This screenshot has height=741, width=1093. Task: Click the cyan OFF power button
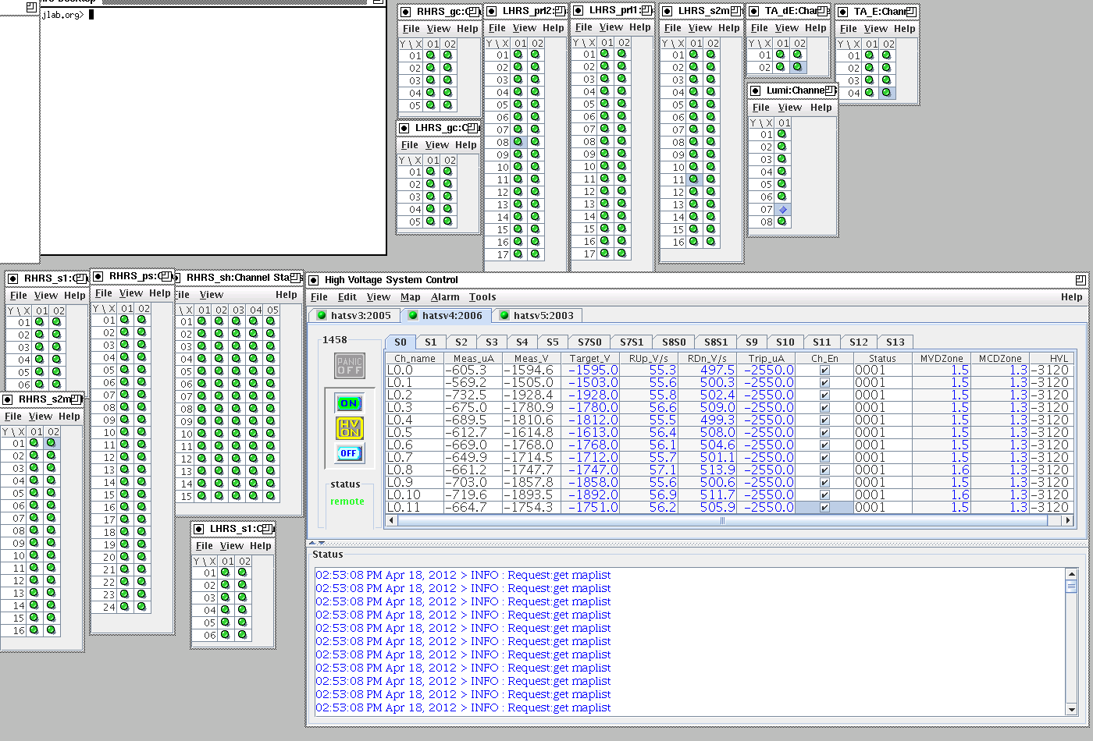click(x=349, y=453)
